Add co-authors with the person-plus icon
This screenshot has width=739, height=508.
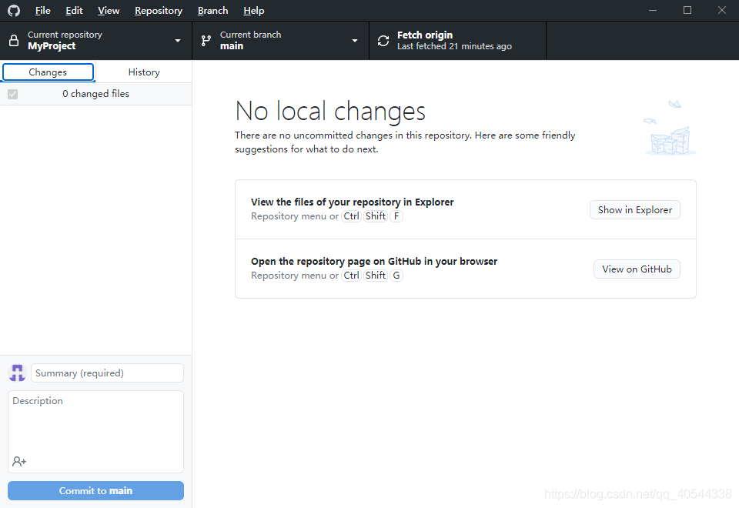(x=19, y=461)
